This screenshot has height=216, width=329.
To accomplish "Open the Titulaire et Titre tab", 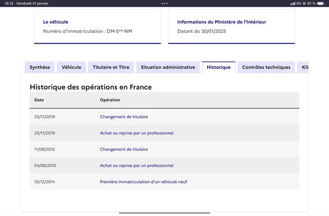I will pyautogui.click(x=111, y=67).
